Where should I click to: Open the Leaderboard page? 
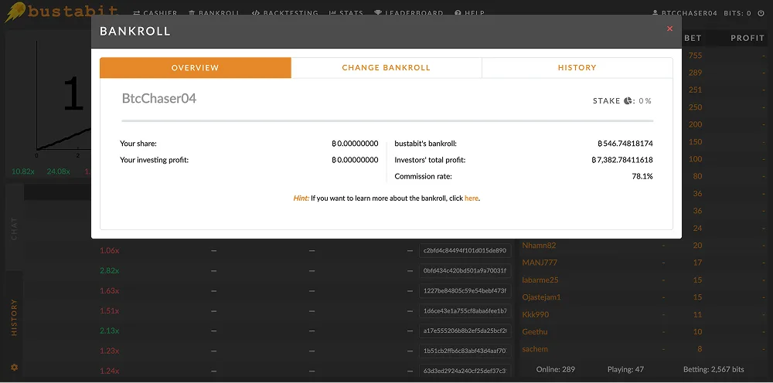click(x=409, y=13)
